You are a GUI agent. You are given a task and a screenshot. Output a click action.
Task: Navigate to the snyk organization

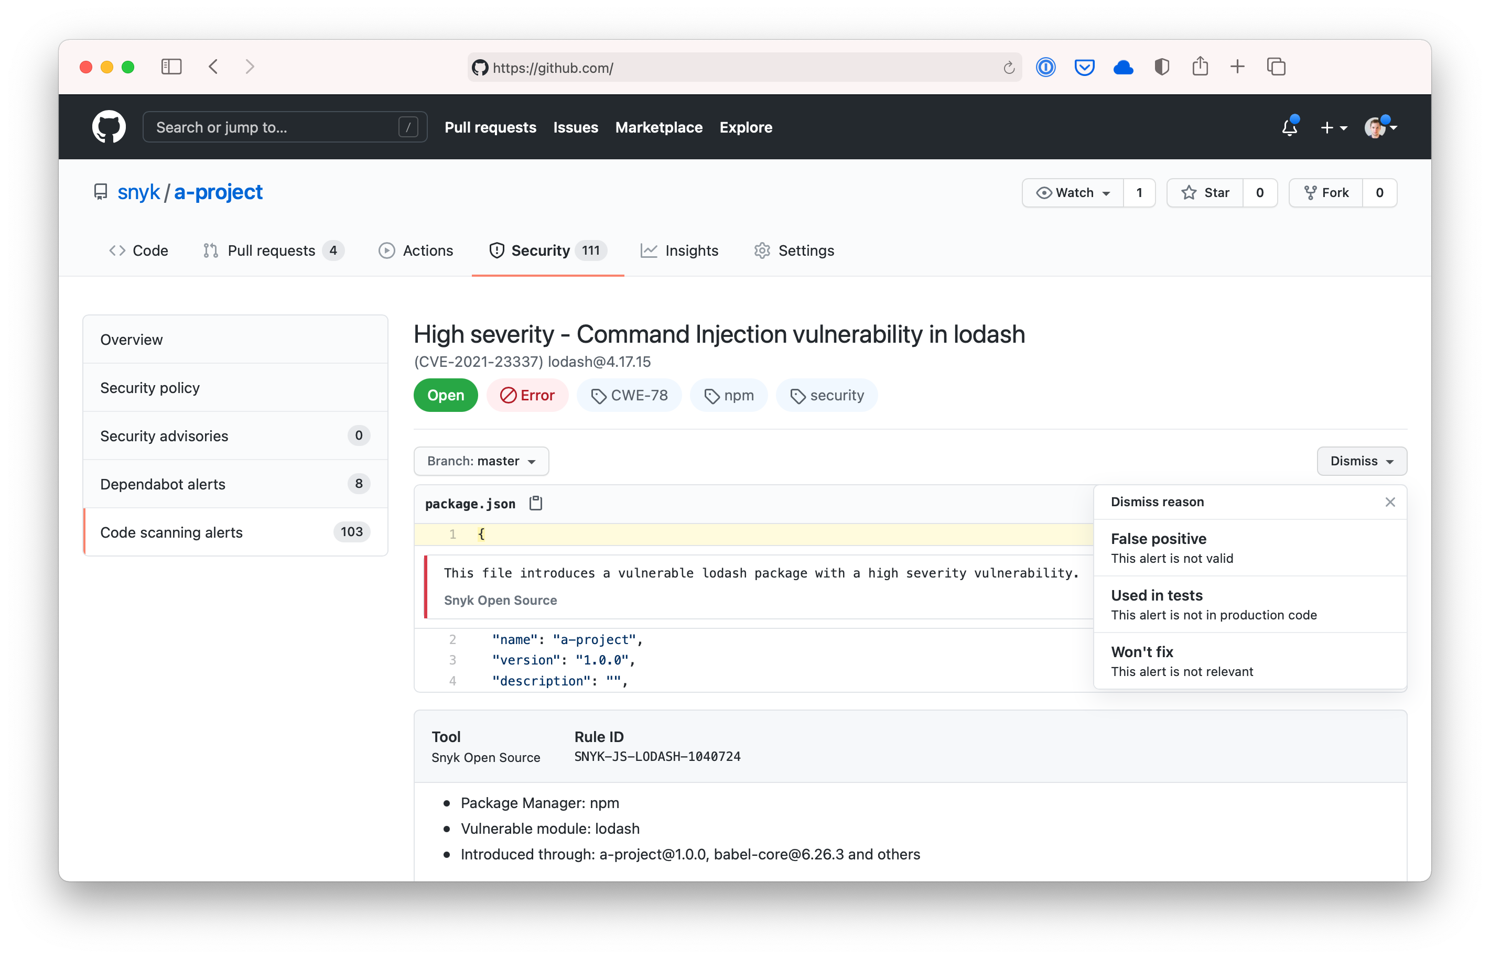pyautogui.click(x=139, y=192)
